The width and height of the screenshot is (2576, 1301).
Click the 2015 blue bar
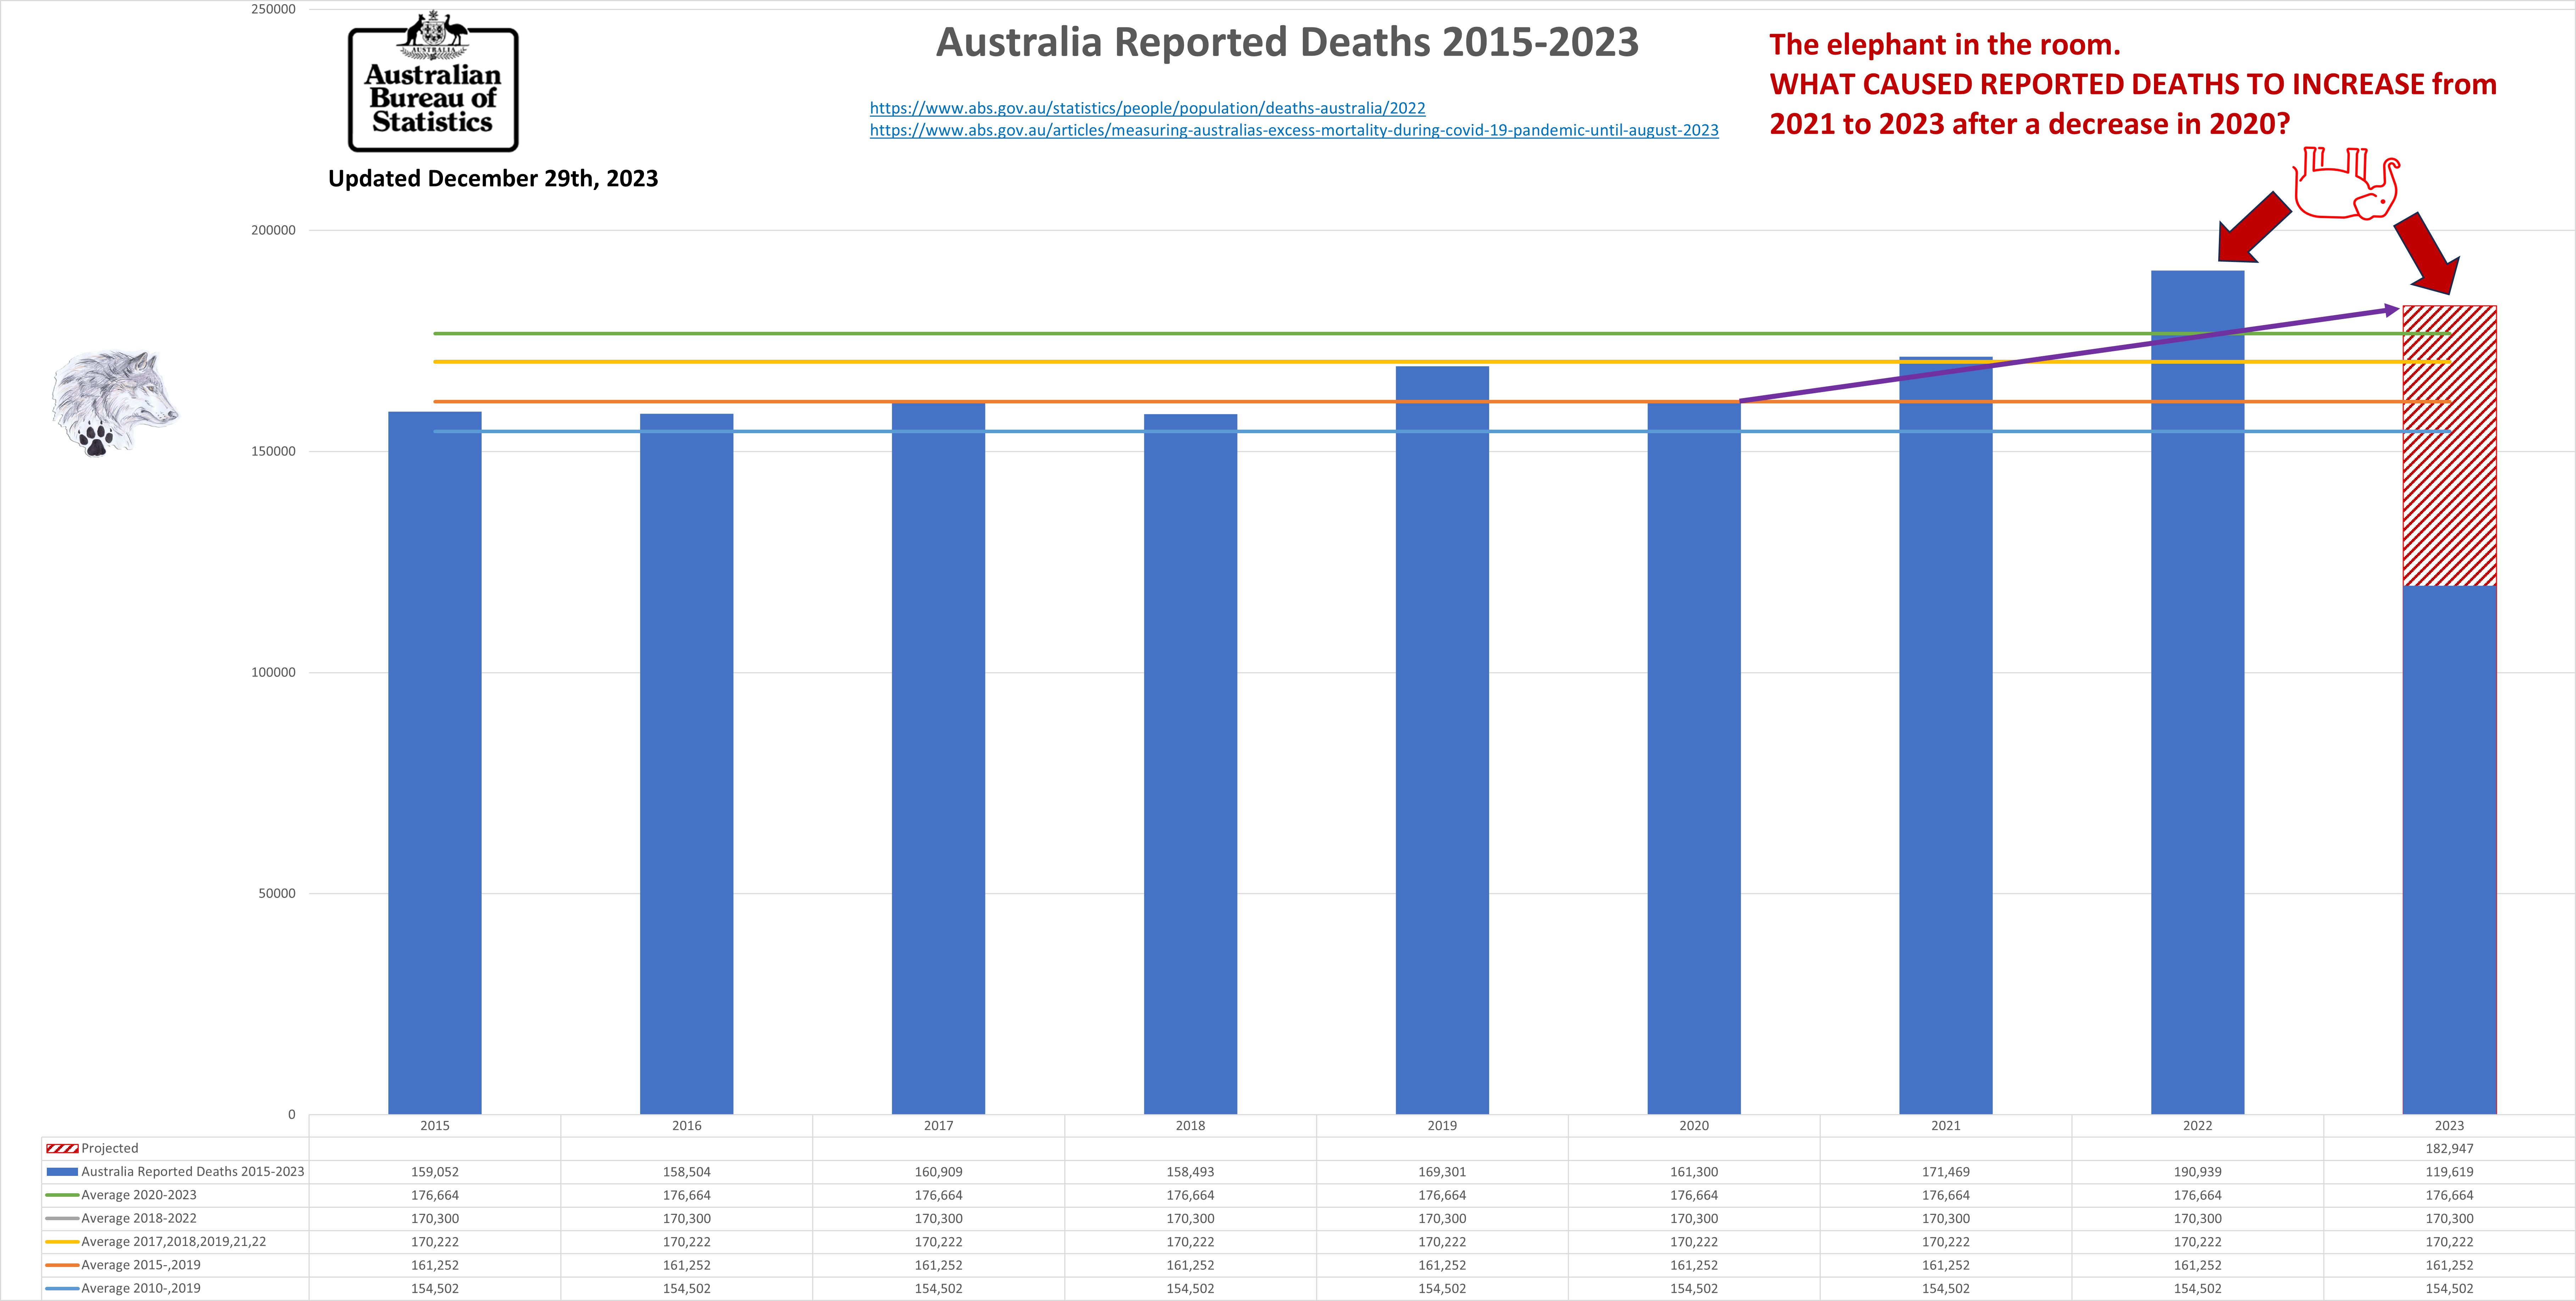pos(435,762)
